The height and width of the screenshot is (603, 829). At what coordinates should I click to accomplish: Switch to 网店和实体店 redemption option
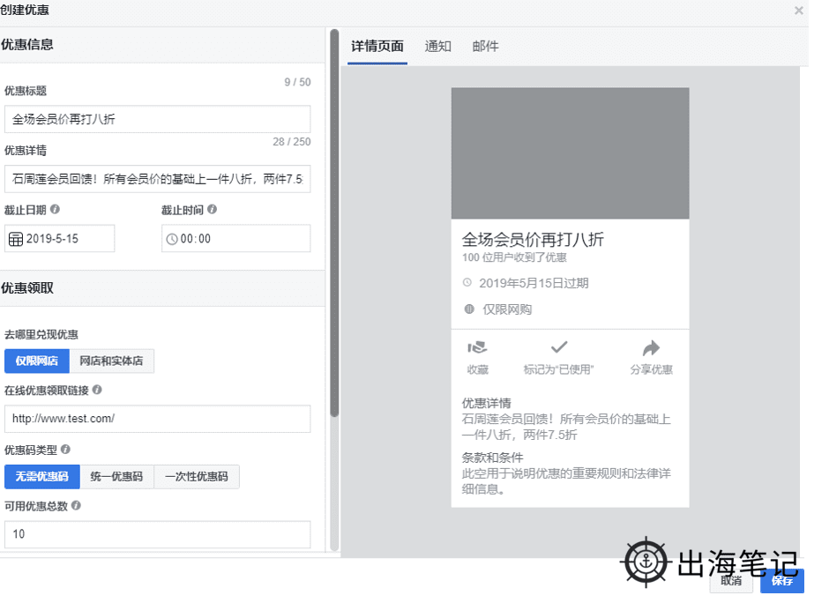pyautogui.click(x=112, y=361)
